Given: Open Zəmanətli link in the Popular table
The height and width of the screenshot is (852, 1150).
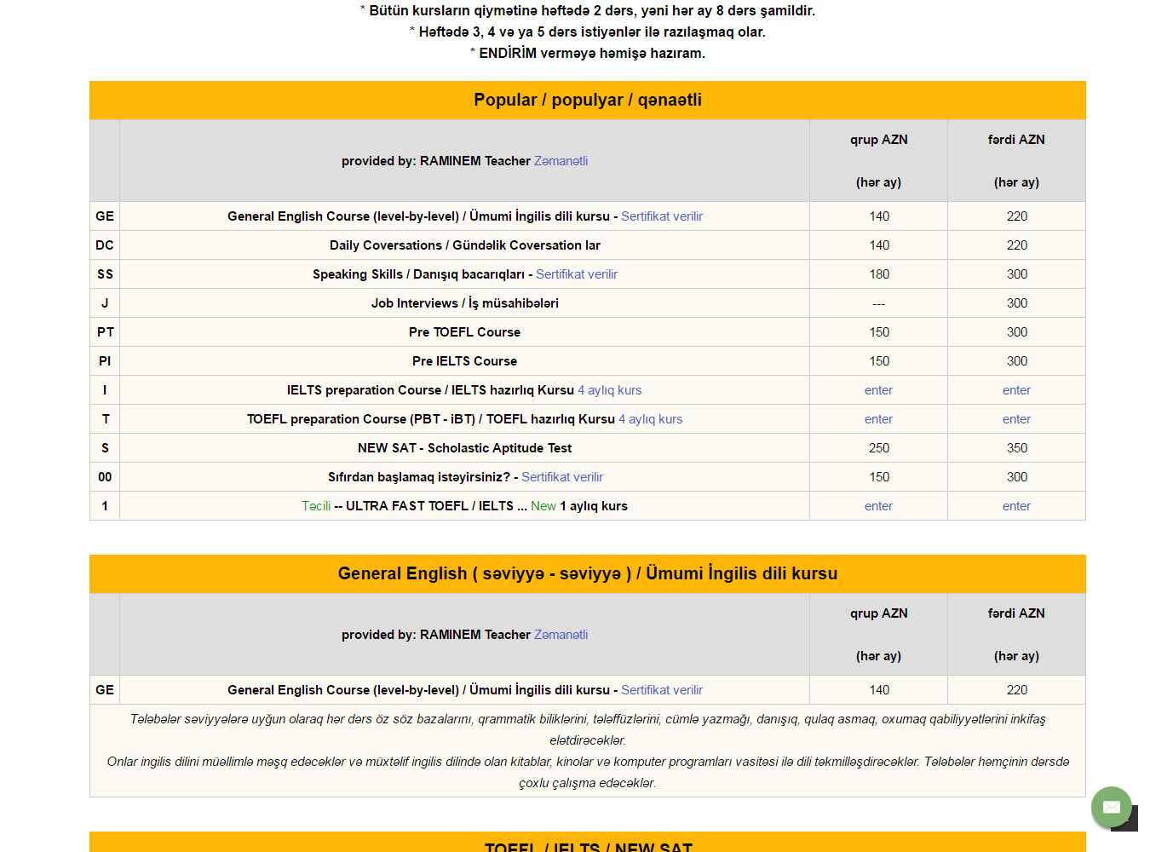Looking at the screenshot, I should click(561, 161).
